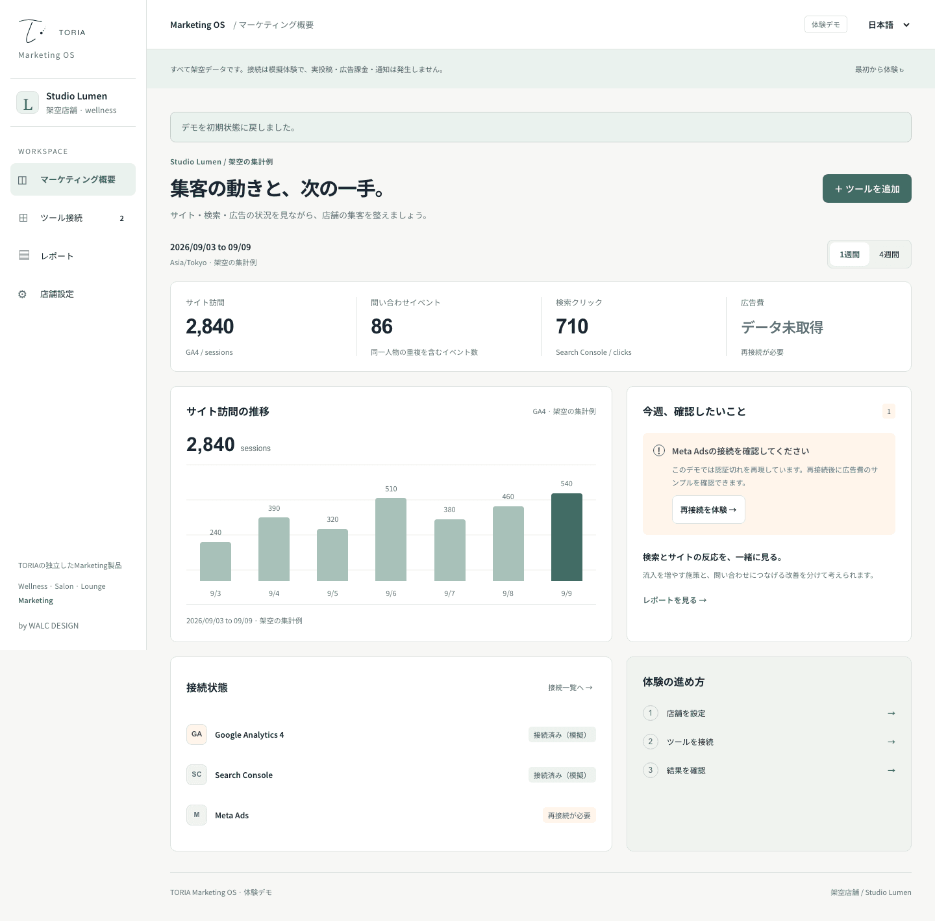This screenshot has width=935, height=921.
Task: Click the arrow next to 店舗を設定
Action: point(891,713)
